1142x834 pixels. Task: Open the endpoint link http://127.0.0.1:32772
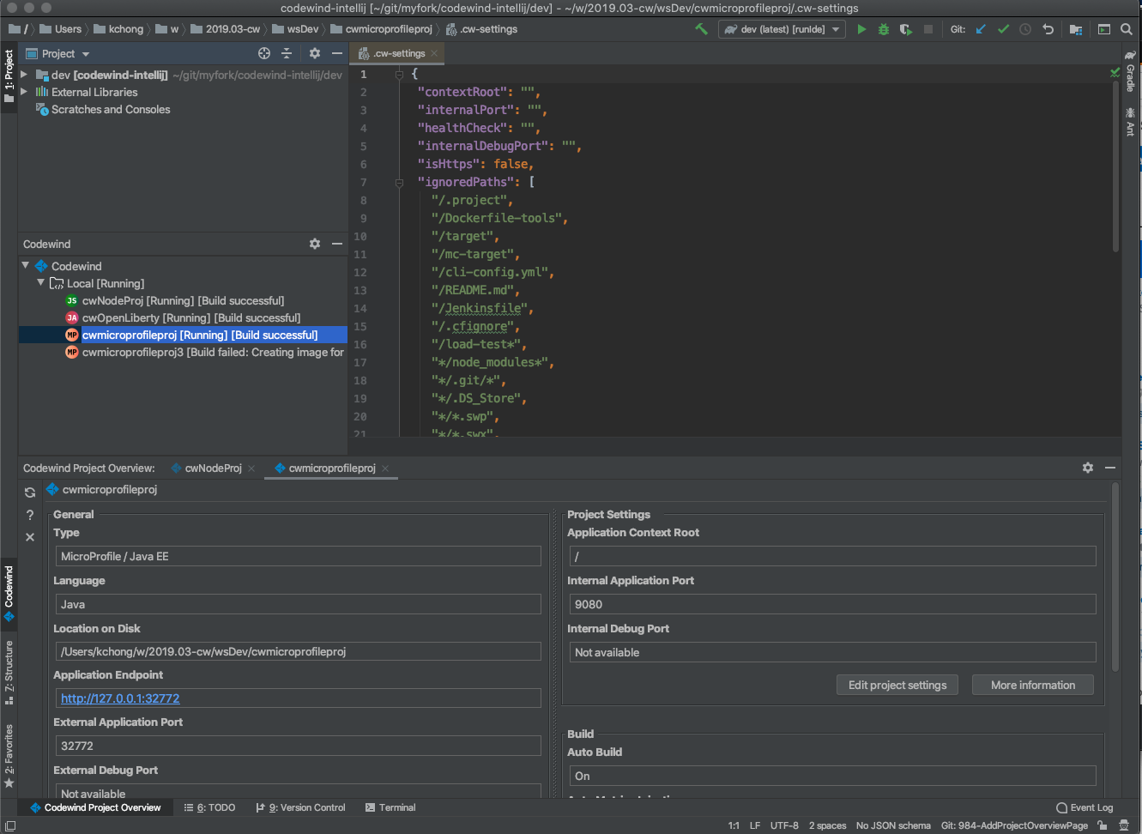pyautogui.click(x=119, y=698)
